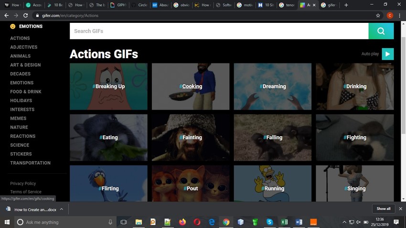The width and height of the screenshot is (406, 228).
Task: Bookmark this page with star icon
Action: click(x=378, y=16)
